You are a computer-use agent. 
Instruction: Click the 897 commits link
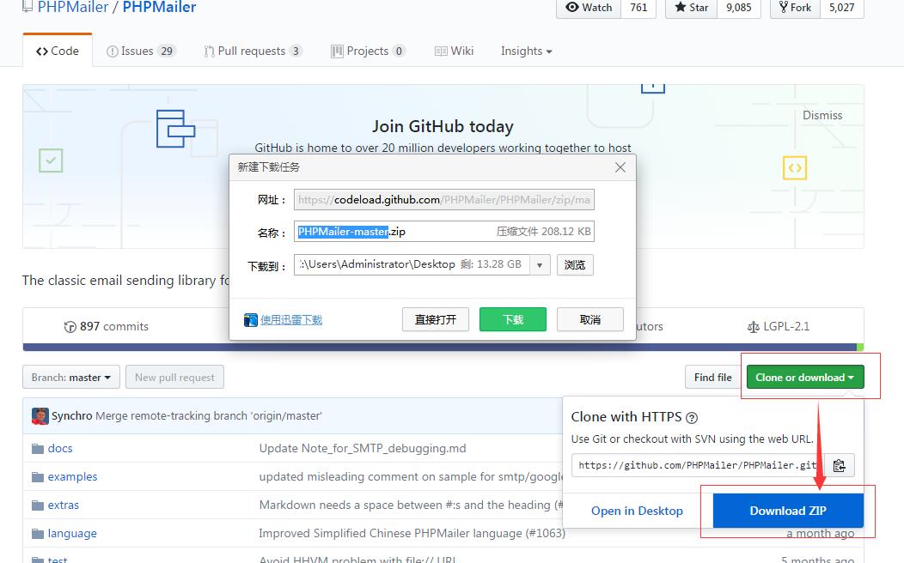tap(107, 326)
